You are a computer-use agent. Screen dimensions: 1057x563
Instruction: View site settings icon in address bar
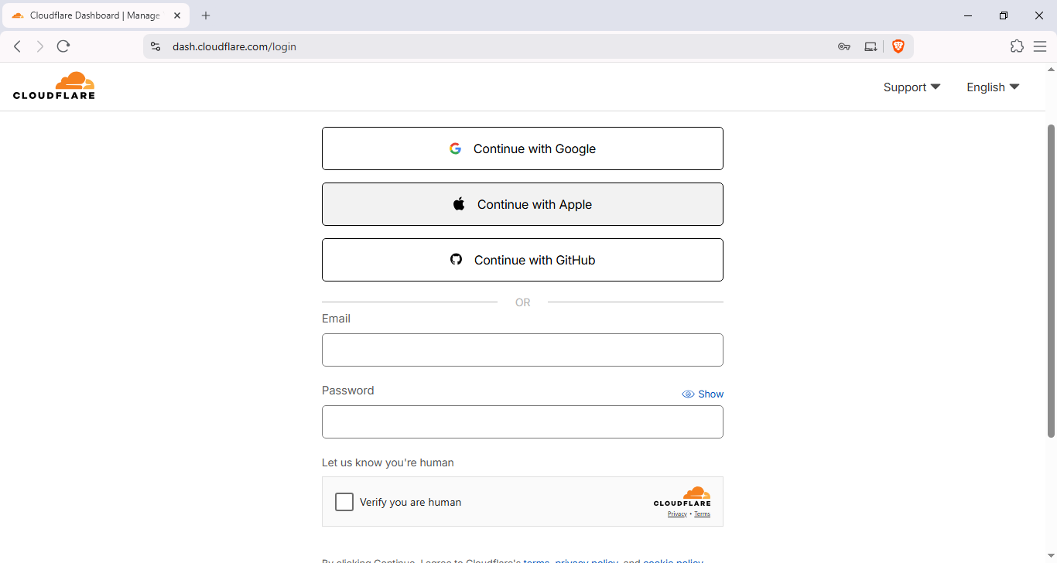click(x=156, y=46)
